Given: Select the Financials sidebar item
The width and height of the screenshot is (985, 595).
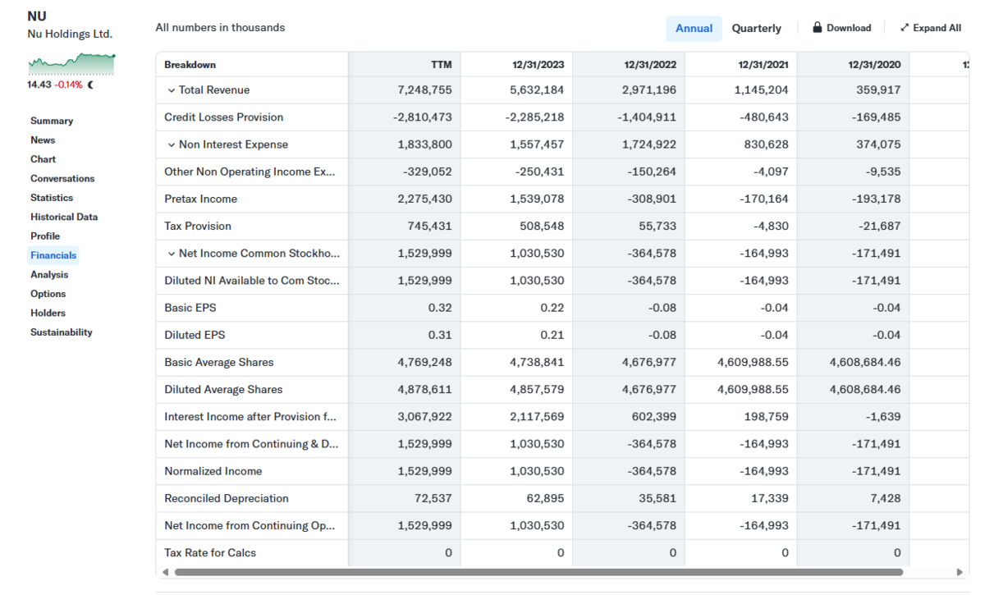Looking at the screenshot, I should coord(53,255).
